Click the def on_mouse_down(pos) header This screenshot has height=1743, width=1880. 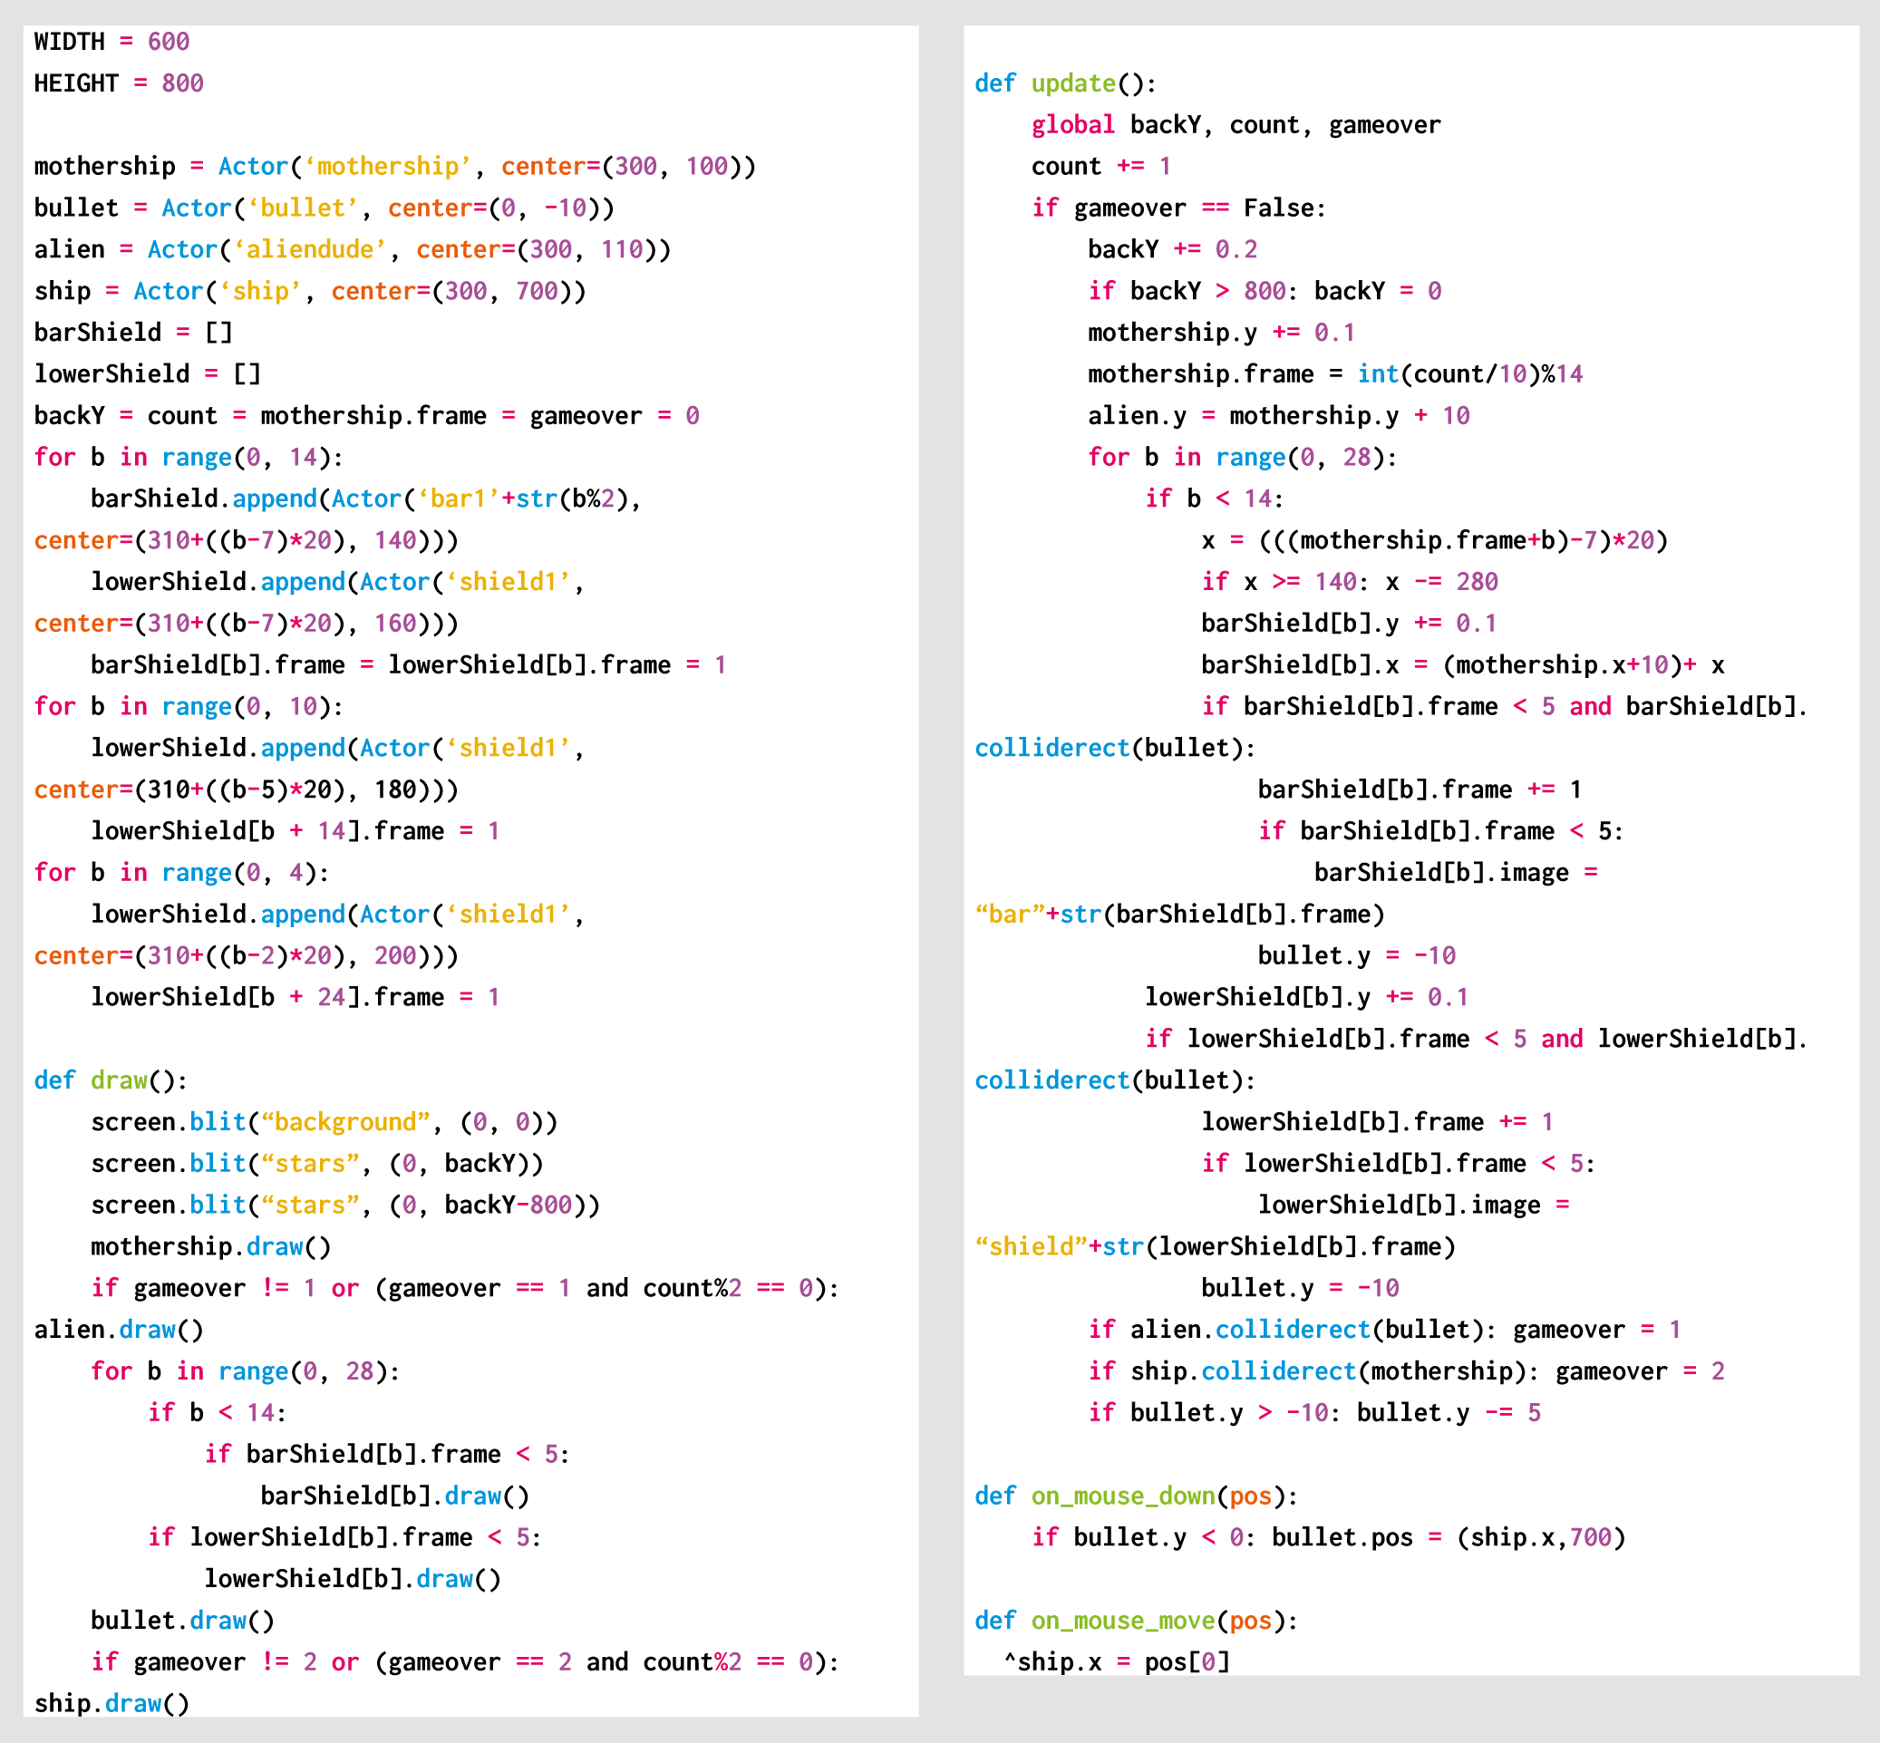coord(1136,1496)
